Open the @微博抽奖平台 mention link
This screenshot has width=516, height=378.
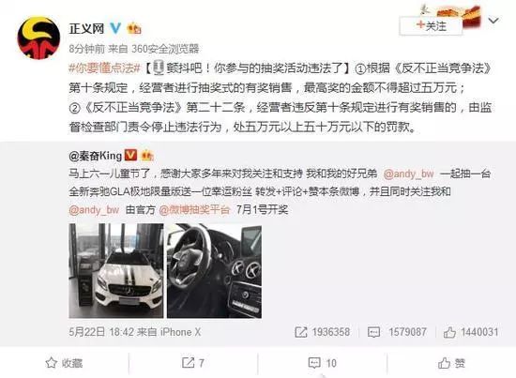pyautogui.click(x=194, y=209)
